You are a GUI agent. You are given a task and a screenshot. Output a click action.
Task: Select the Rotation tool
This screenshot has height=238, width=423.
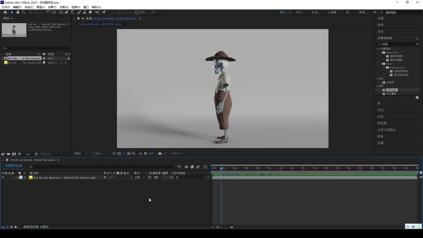pyautogui.click(x=49, y=12)
